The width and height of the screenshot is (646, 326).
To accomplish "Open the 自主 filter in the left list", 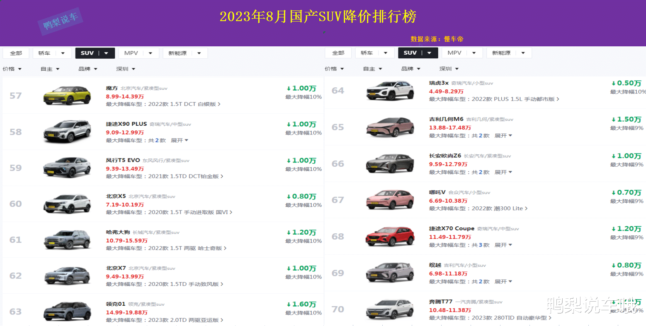I will [50, 69].
